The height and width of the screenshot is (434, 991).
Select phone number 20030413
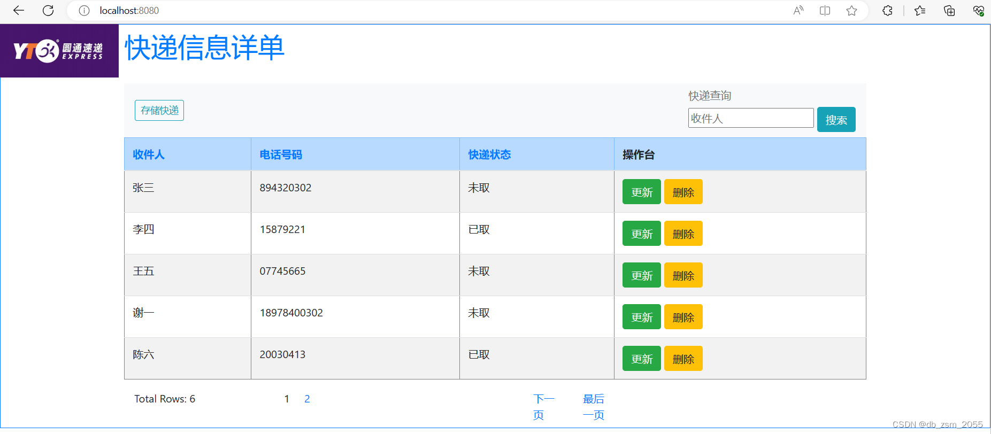pyautogui.click(x=282, y=354)
